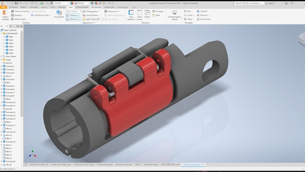The width and height of the screenshot is (305, 172).
Task: Click Center of Gravity icon
Action: pos(13,11)
